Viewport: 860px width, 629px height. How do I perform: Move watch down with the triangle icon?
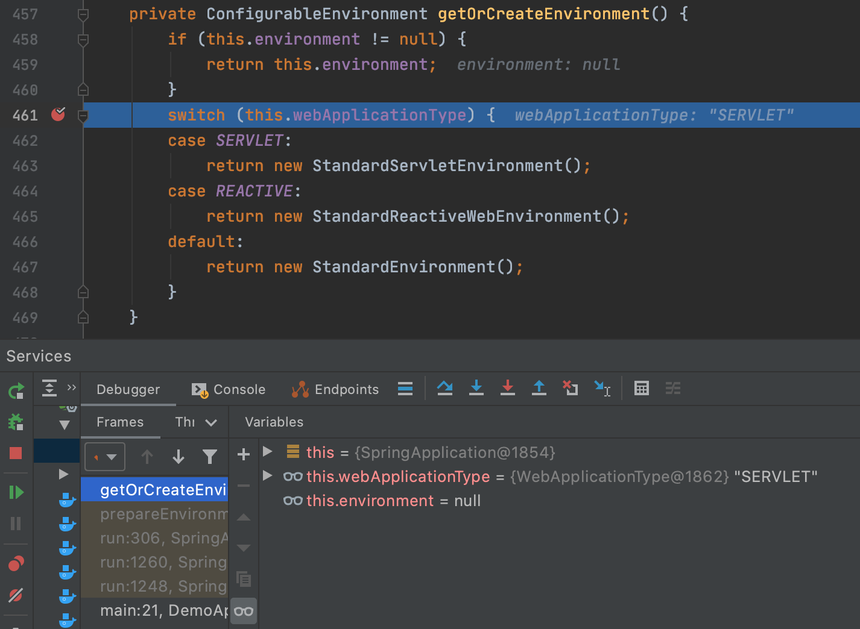244,548
